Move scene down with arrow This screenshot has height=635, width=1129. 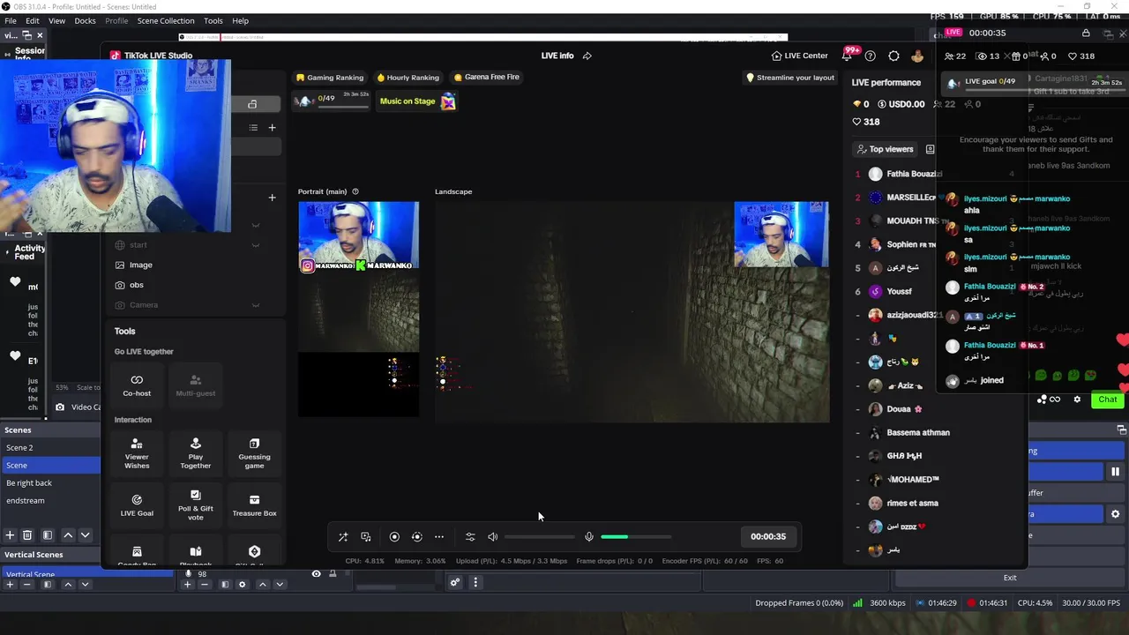coord(86,535)
